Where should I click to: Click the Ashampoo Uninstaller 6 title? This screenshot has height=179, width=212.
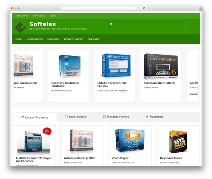pos(159,83)
